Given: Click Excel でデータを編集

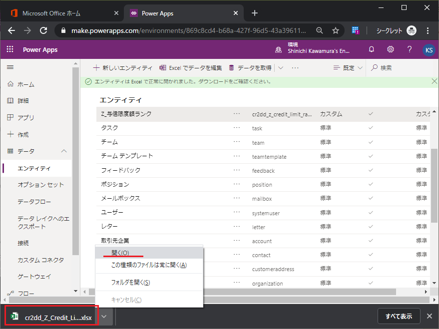Looking at the screenshot, I should [x=190, y=68].
